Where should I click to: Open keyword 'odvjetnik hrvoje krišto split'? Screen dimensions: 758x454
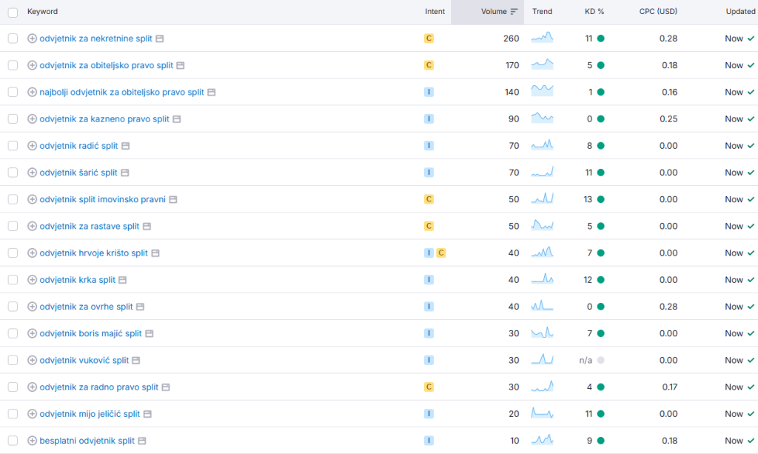(x=93, y=253)
